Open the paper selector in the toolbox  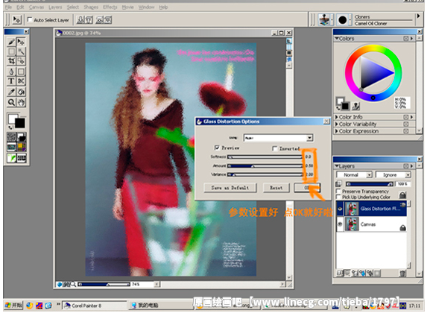11,137
